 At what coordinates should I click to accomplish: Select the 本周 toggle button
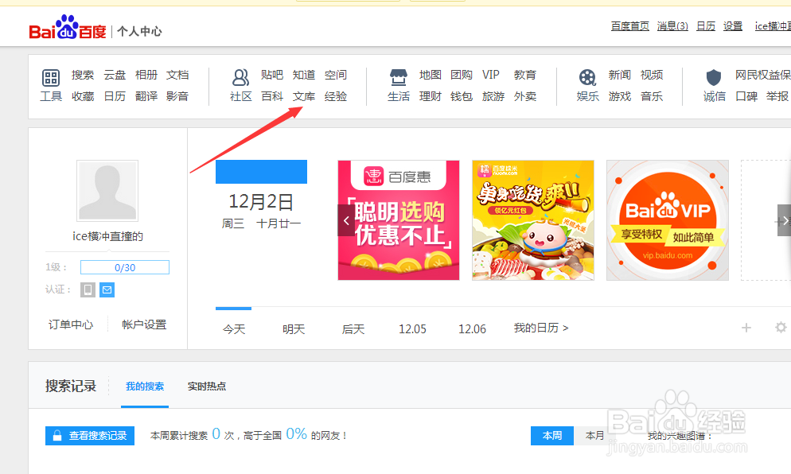[552, 436]
